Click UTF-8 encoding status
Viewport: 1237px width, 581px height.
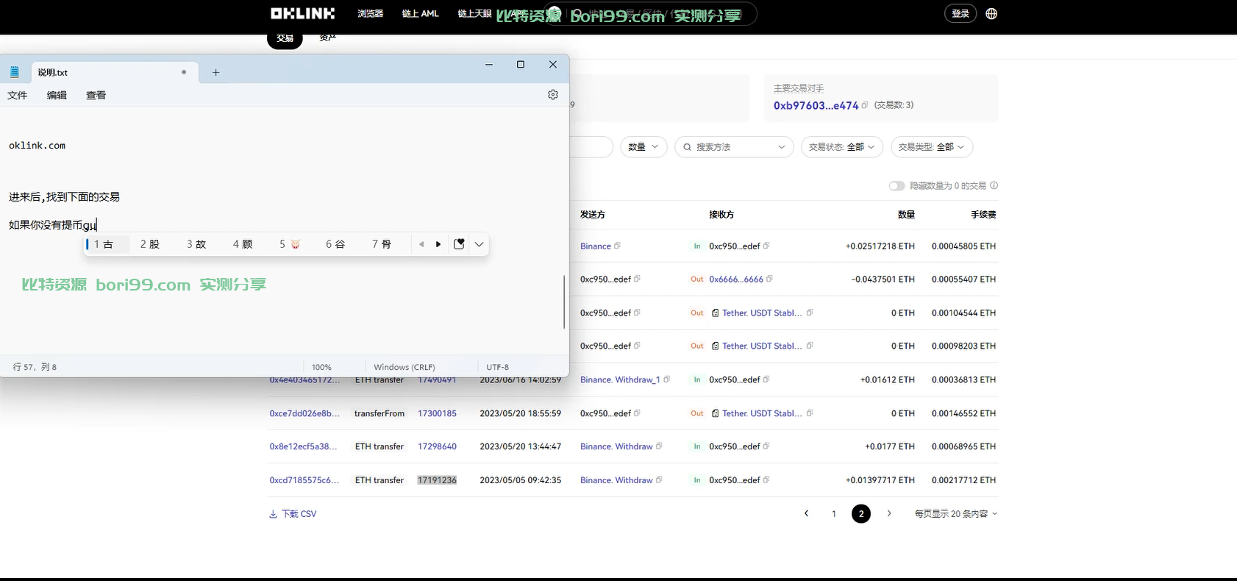pos(497,367)
